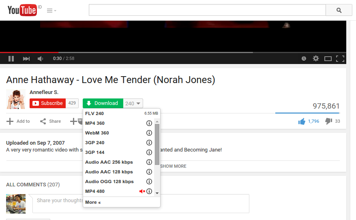The height and width of the screenshot is (220, 356).
Task: Subscribe to Annefleur S. channel
Action: tap(48, 103)
